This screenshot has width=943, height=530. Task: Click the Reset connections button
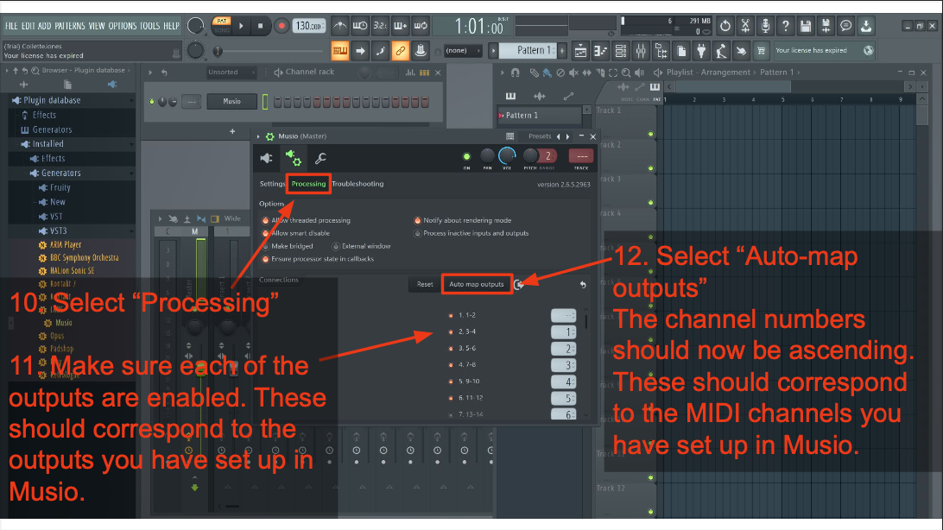pyautogui.click(x=425, y=284)
